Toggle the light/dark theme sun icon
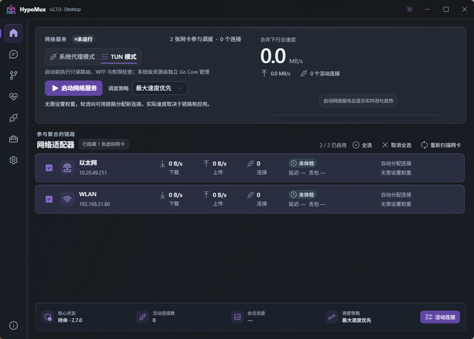 click(x=410, y=9)
